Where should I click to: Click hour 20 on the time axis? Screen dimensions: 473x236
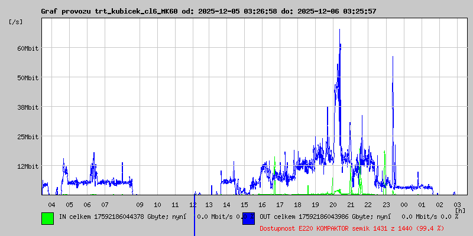(333, 204)
